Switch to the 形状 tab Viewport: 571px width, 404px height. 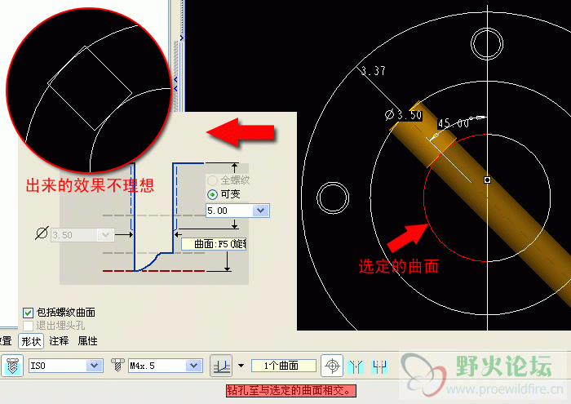(x=31, y=341)
